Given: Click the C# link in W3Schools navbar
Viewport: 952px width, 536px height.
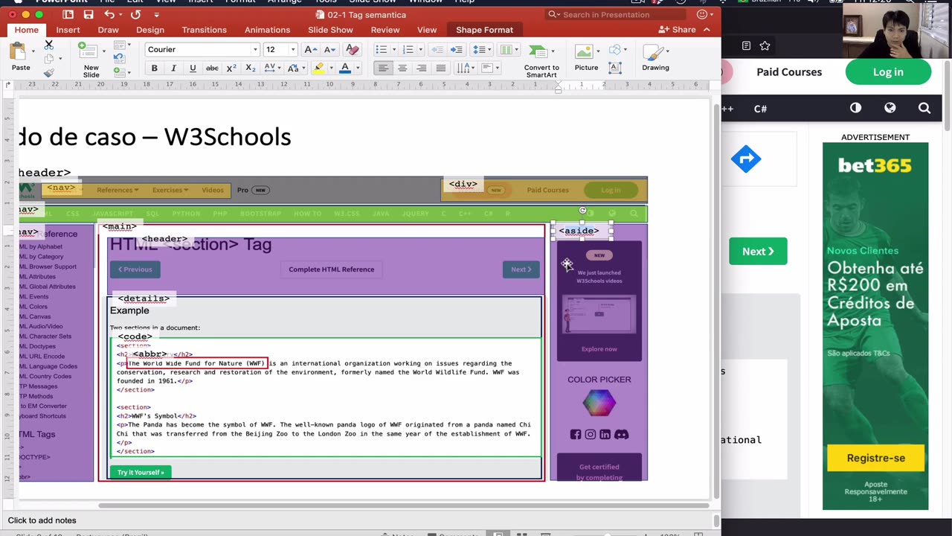Looking at the screenshot, I should click(x=760, y=109).
